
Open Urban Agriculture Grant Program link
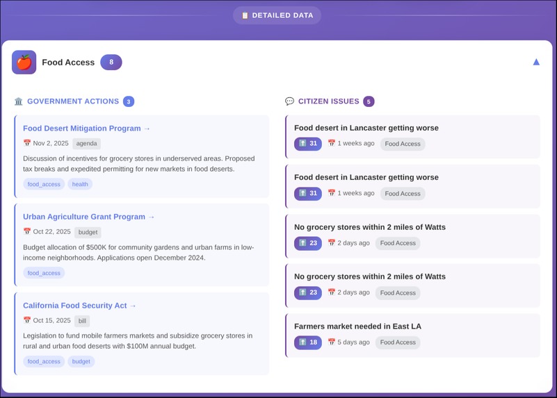coord(88,217)
